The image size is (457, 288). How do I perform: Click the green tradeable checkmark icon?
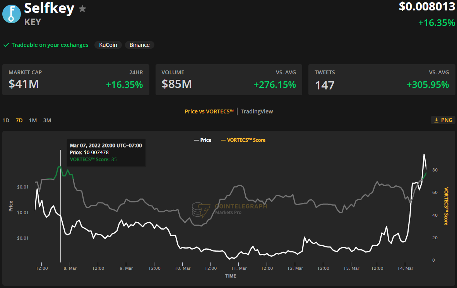pos(6,45)
